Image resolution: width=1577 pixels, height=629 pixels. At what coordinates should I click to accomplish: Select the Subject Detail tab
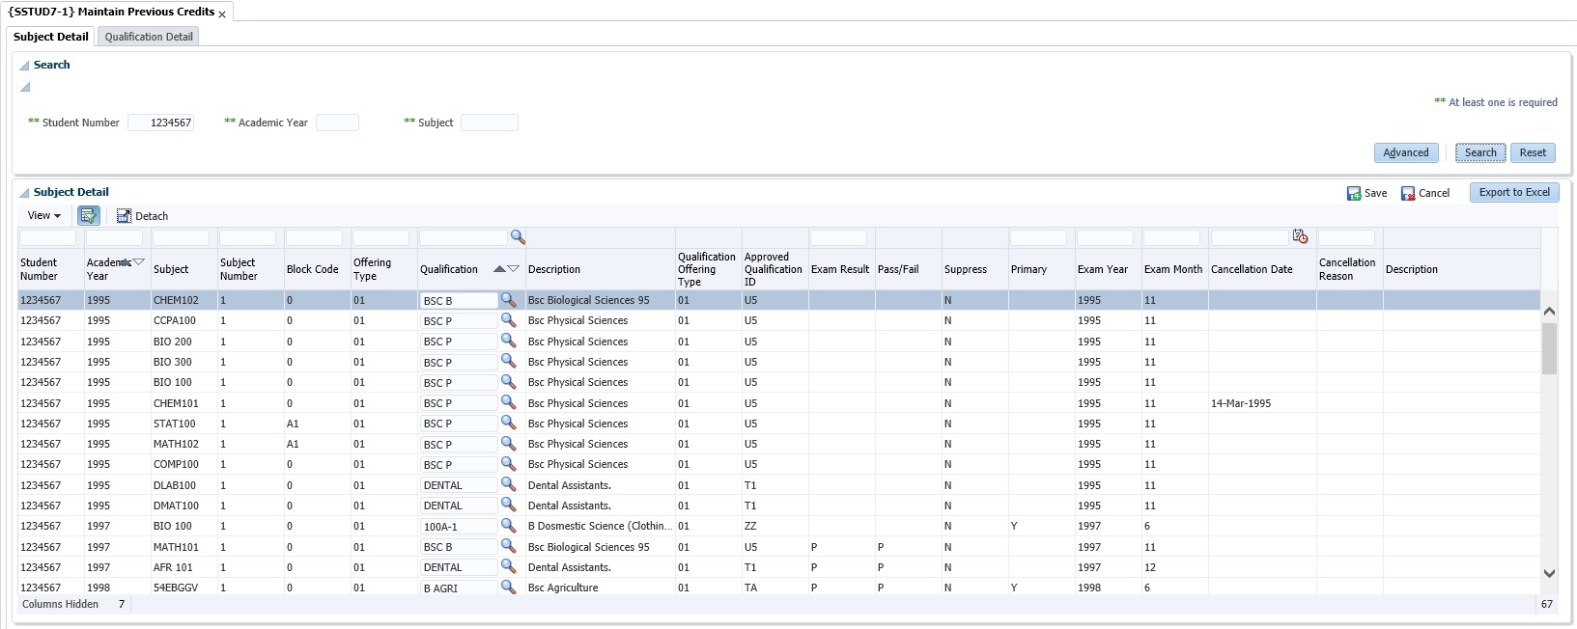(x=51, y=37)
